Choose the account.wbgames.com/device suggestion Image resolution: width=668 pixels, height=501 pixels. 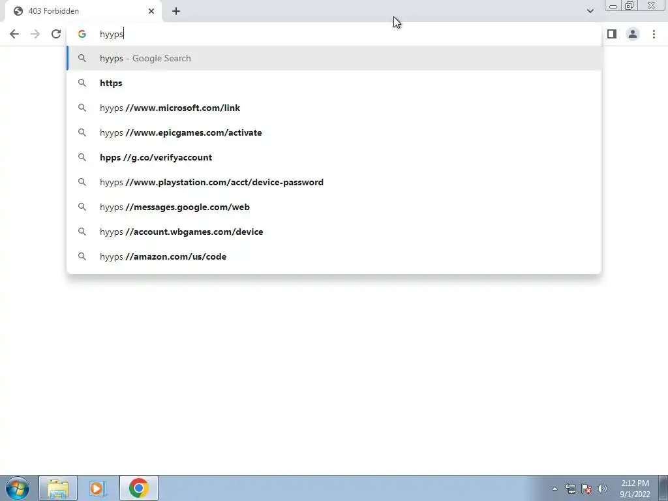point(334,232)
